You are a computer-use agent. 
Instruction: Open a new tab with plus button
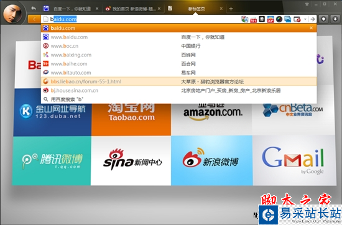231,9
